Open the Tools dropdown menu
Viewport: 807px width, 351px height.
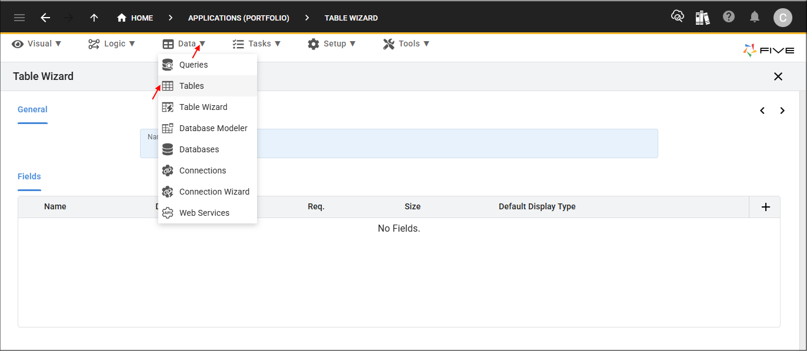click(x=406, y=44)
